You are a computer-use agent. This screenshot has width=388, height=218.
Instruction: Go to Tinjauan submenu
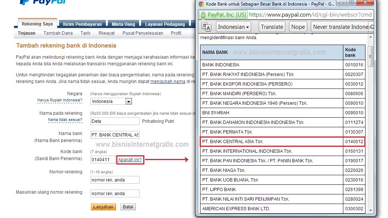coord(27,33)
